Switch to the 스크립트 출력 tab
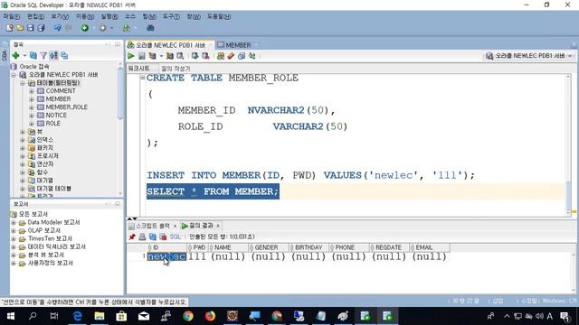Viewport: 579px width, 325px height. 153,226
